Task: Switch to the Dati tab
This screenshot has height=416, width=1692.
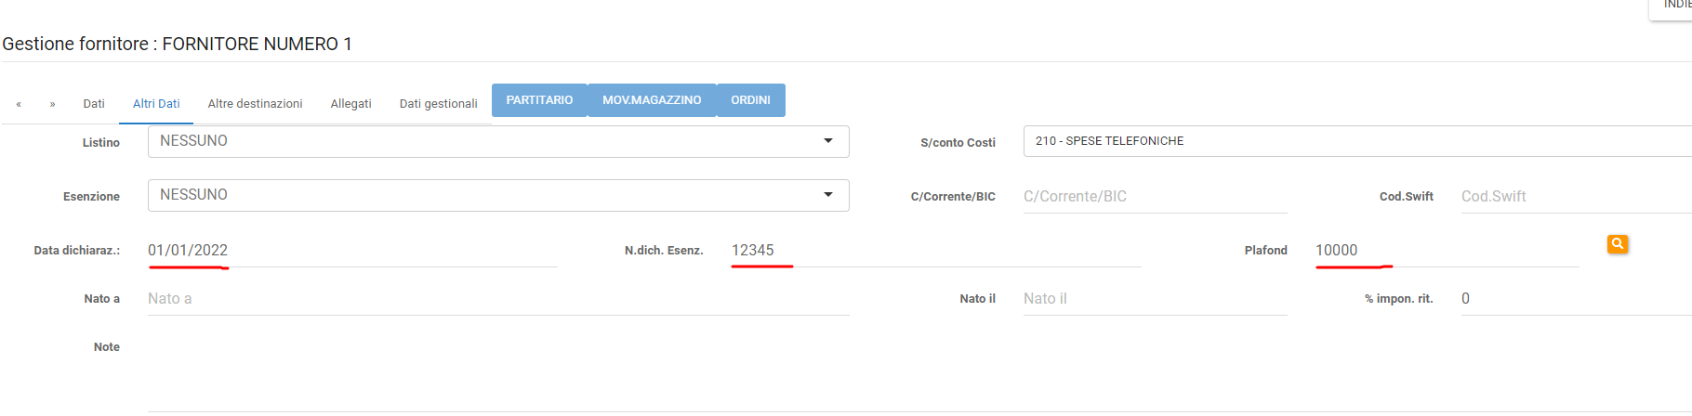Action: coord(94,104)
